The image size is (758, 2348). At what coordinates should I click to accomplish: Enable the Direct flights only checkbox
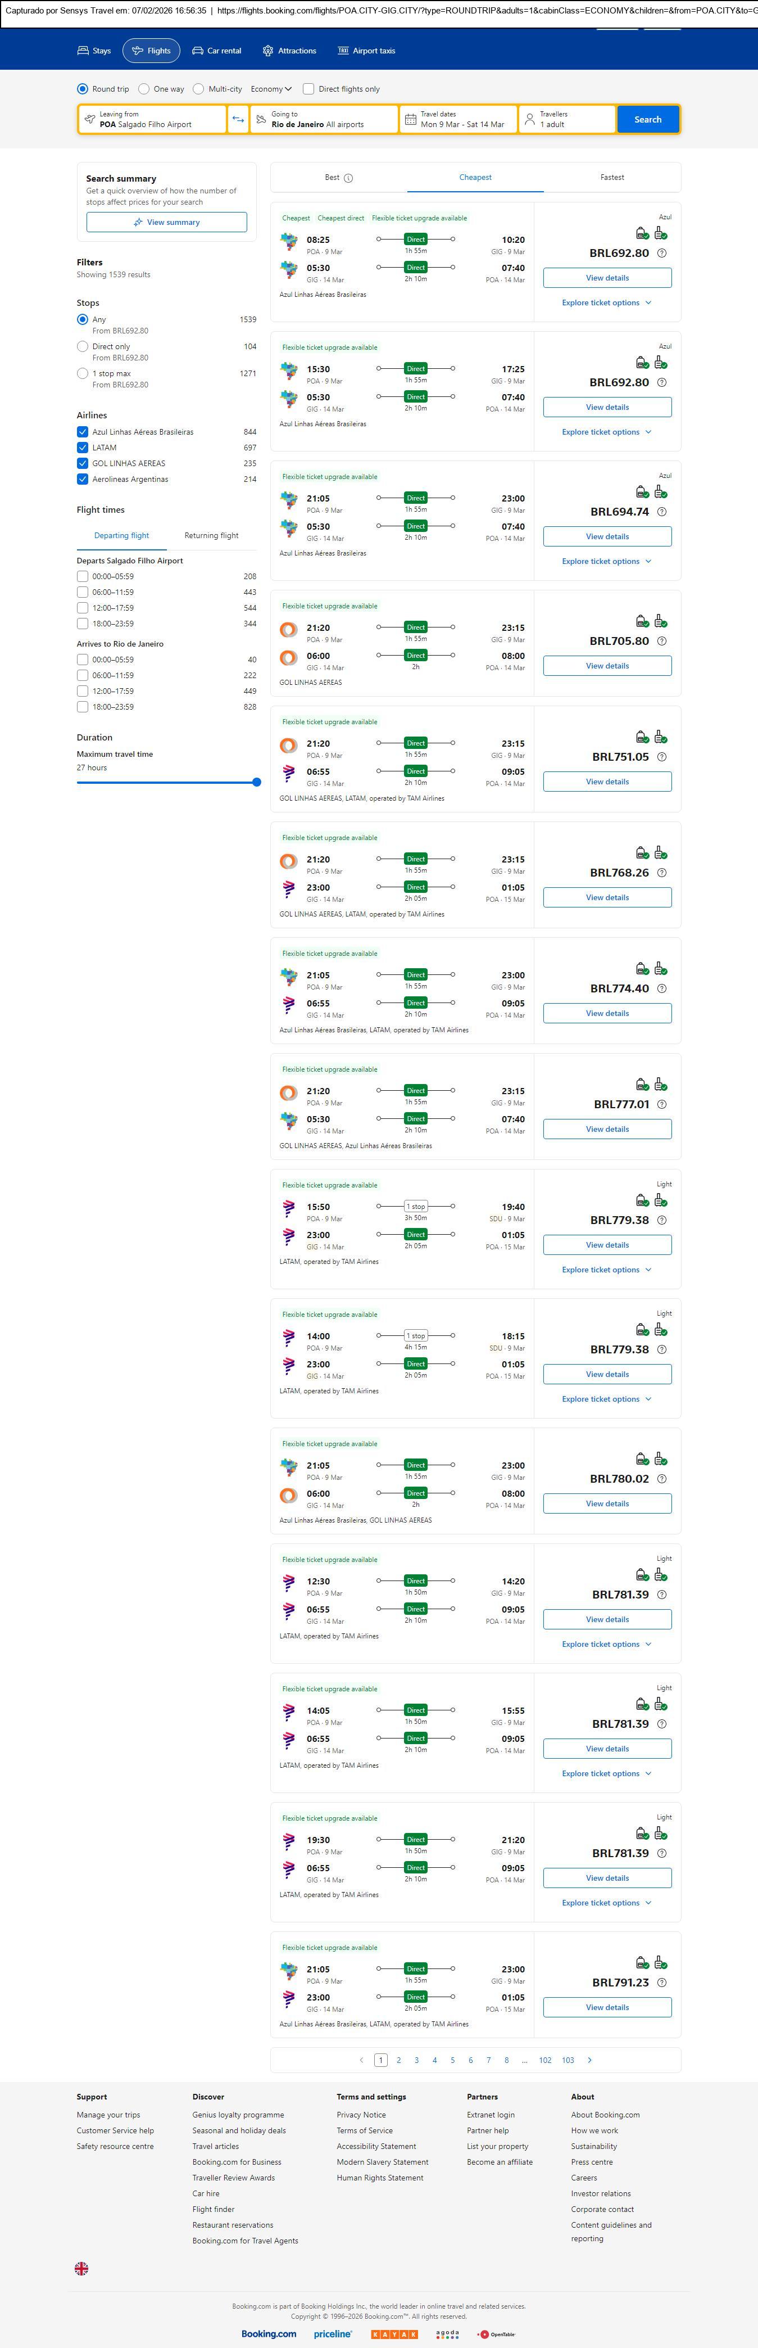click(309, 89)
